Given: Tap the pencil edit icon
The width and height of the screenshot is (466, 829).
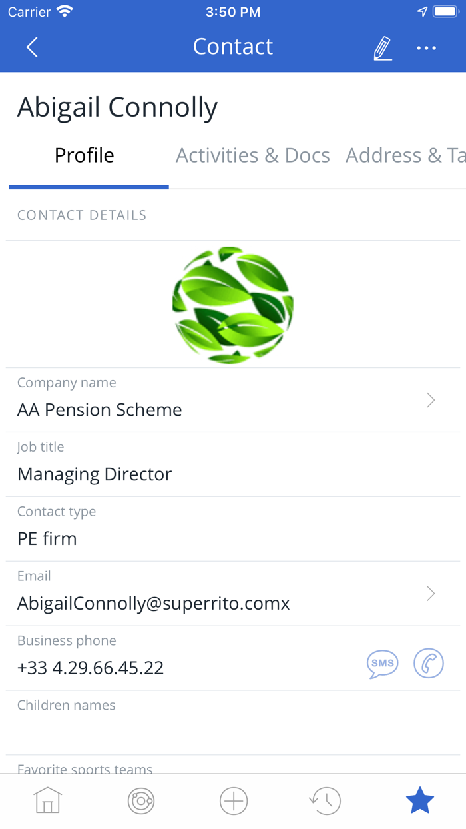Looking at the screenshot, I should [x=382, y=48].
